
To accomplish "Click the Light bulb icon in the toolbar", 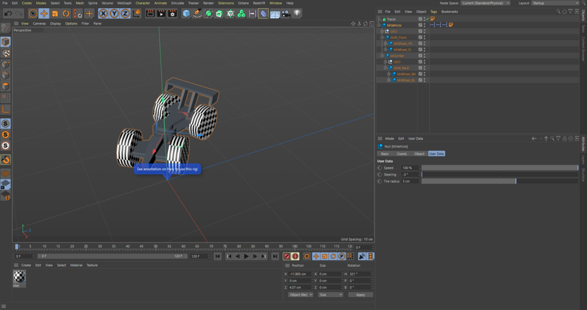I will pos(297,13).
